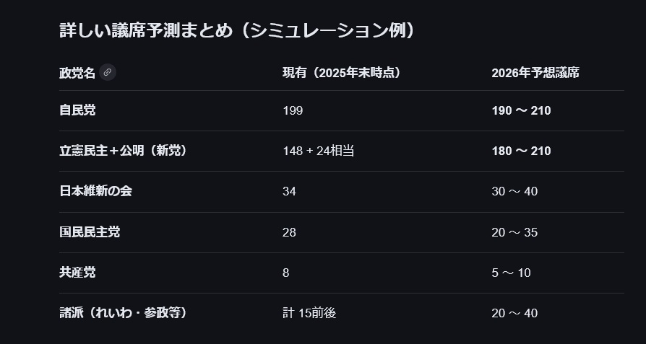
Task: Select the 自民党 row label
Action: coord(77,110)
